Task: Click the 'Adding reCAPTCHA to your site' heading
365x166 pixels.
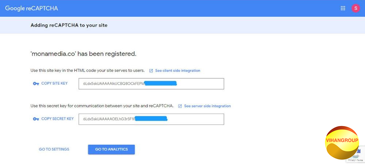Action: point(69,25)
